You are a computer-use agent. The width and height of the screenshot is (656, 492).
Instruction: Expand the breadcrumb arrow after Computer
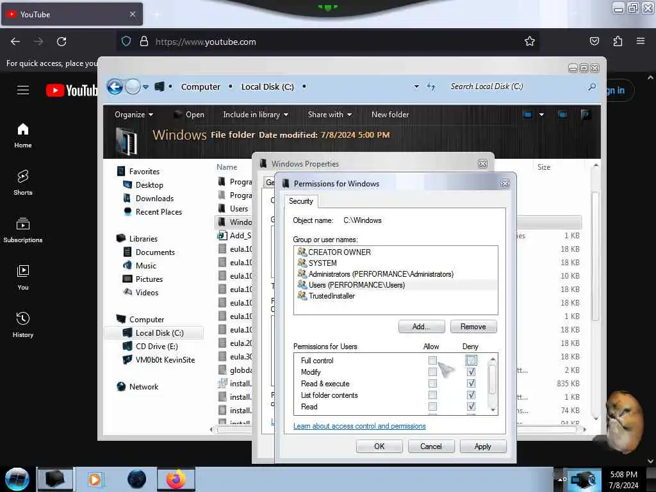click(231, 86)
